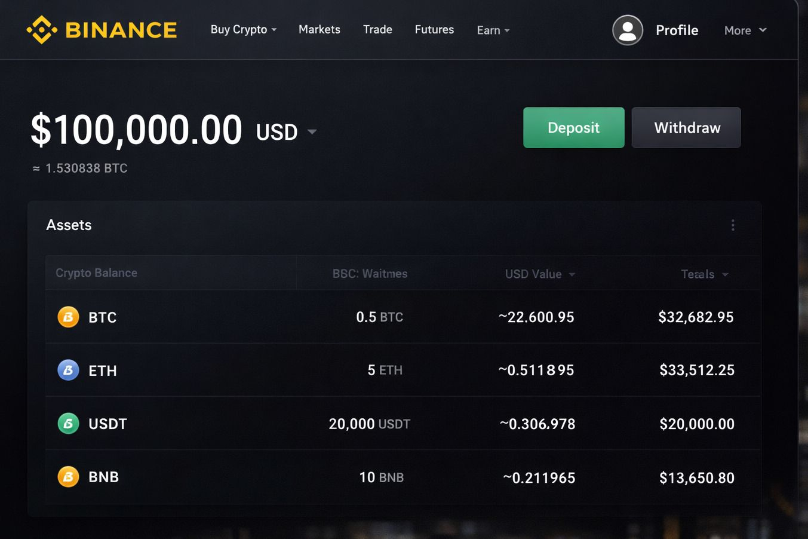The width and height of the screenshot is (808, 539).
Task: Click the green USDT coin icon
Action: 68,424
